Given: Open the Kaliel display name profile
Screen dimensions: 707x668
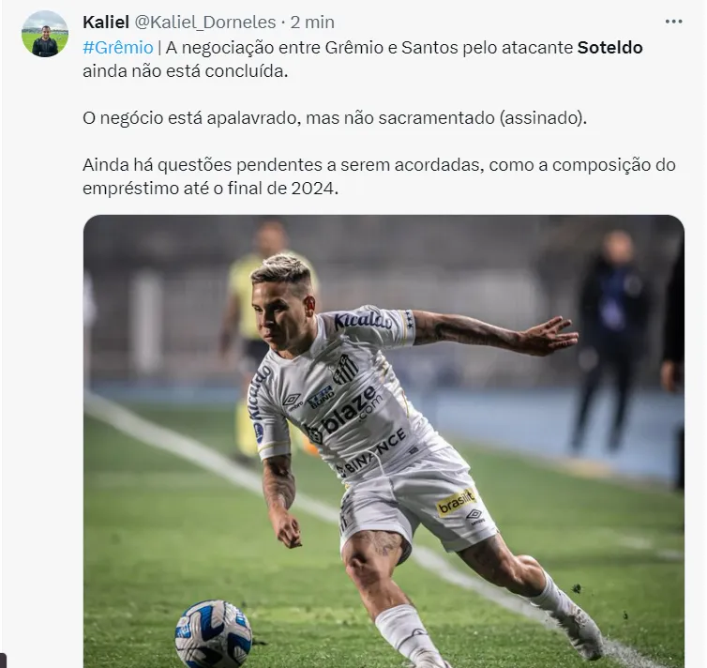Looking at the screenshot, I should pyautogui.click(x=106, y=23).
